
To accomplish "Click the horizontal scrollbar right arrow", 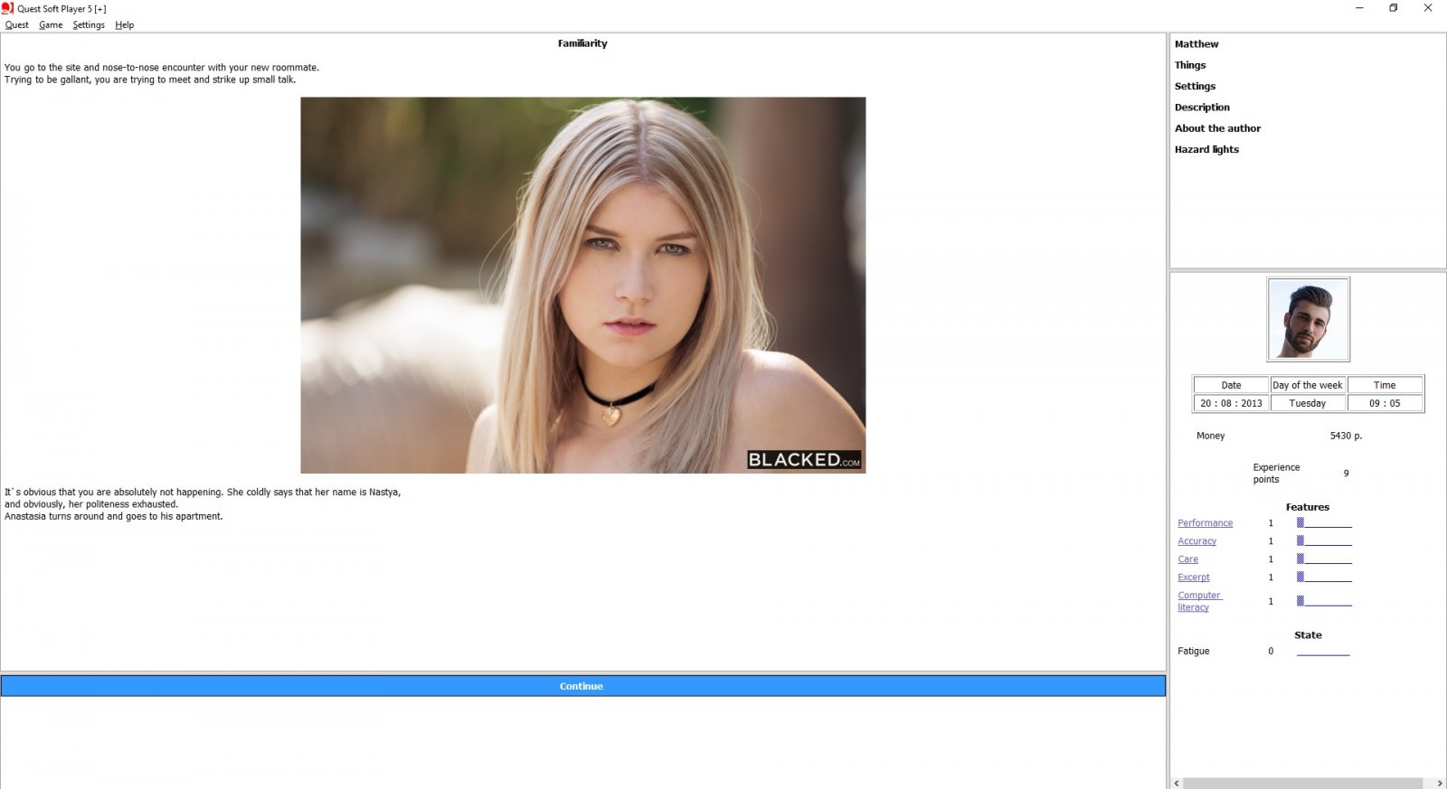I will pyautogui.click(x=1440, y=783).
